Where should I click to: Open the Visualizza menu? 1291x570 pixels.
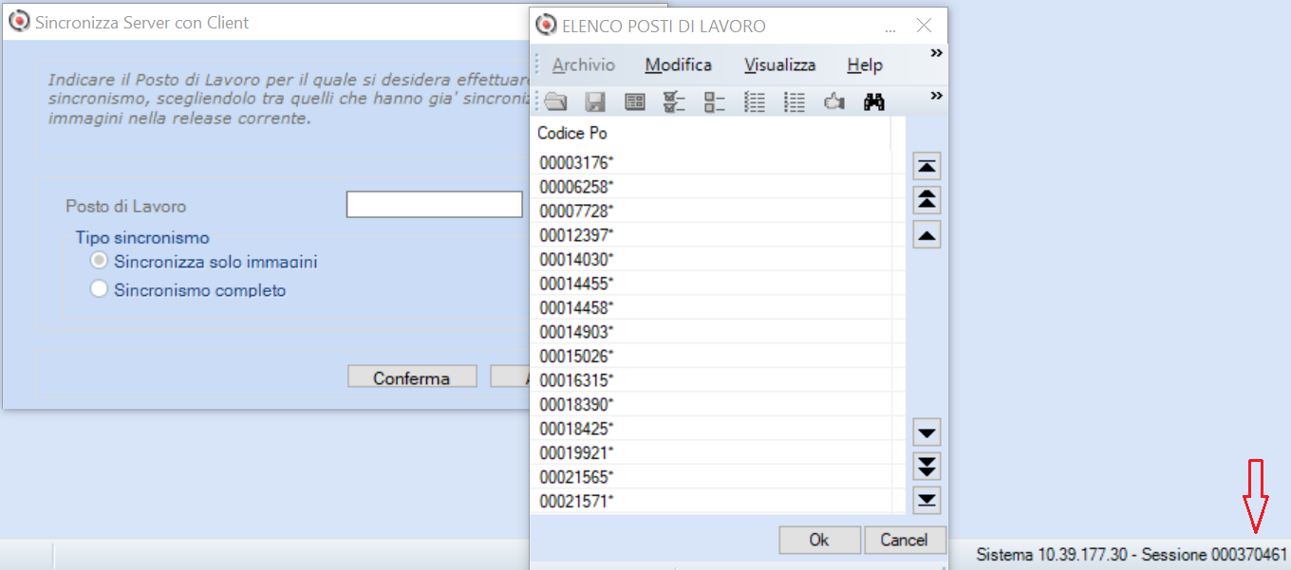click(779, 64)
